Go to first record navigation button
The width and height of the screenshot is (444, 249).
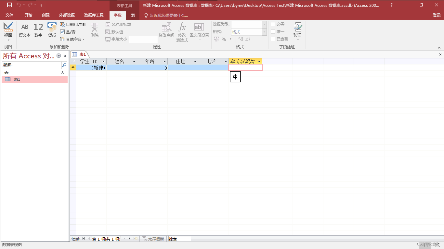[x=84, y=239]
